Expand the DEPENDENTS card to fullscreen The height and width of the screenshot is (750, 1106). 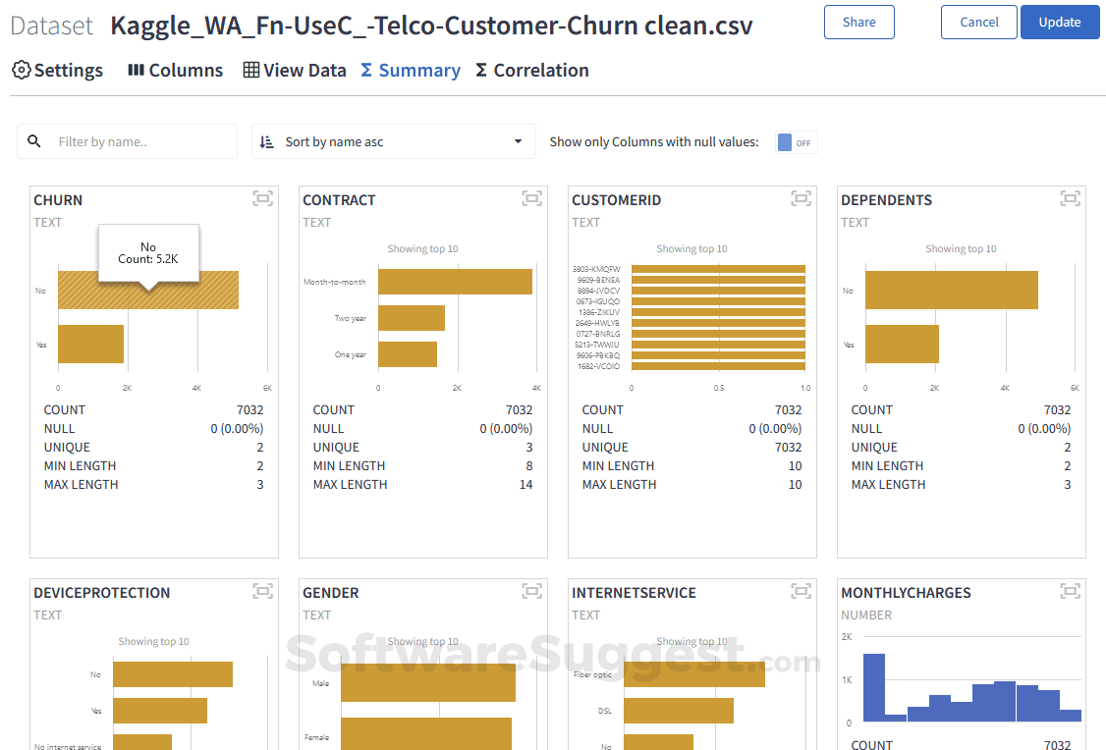1070,199
